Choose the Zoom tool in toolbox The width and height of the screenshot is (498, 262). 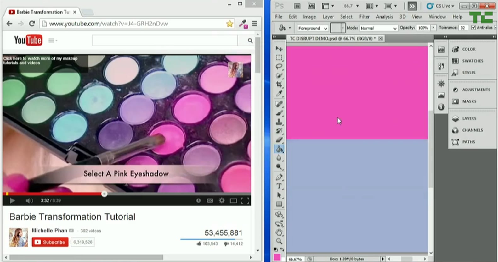[x=279, y=241]
